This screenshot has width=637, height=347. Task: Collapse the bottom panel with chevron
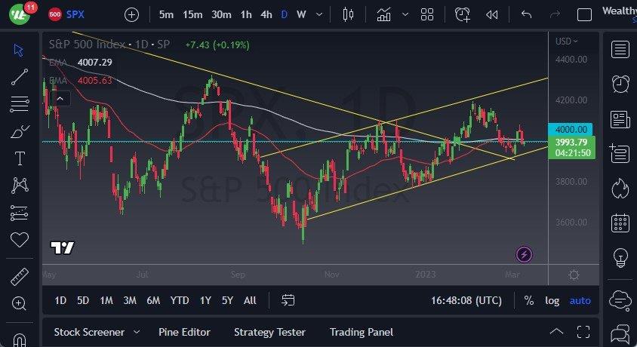556,332
